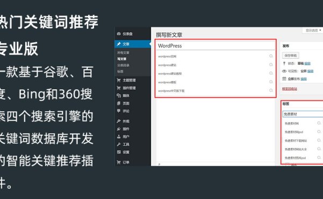This screenshot has height=199, width=323.
Task: Select the 免费素材下载网站 tag suggestion
Action: point(296,141)
